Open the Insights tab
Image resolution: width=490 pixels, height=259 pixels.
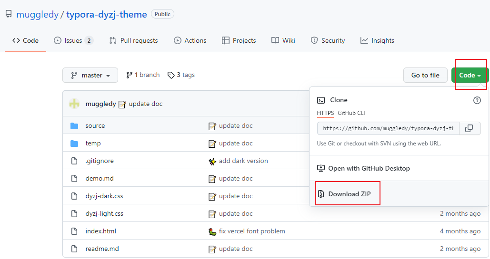point(377,40)
